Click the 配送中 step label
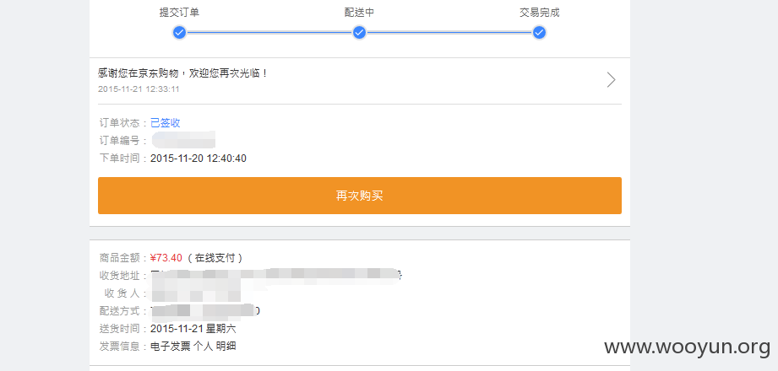 (359, 13)
